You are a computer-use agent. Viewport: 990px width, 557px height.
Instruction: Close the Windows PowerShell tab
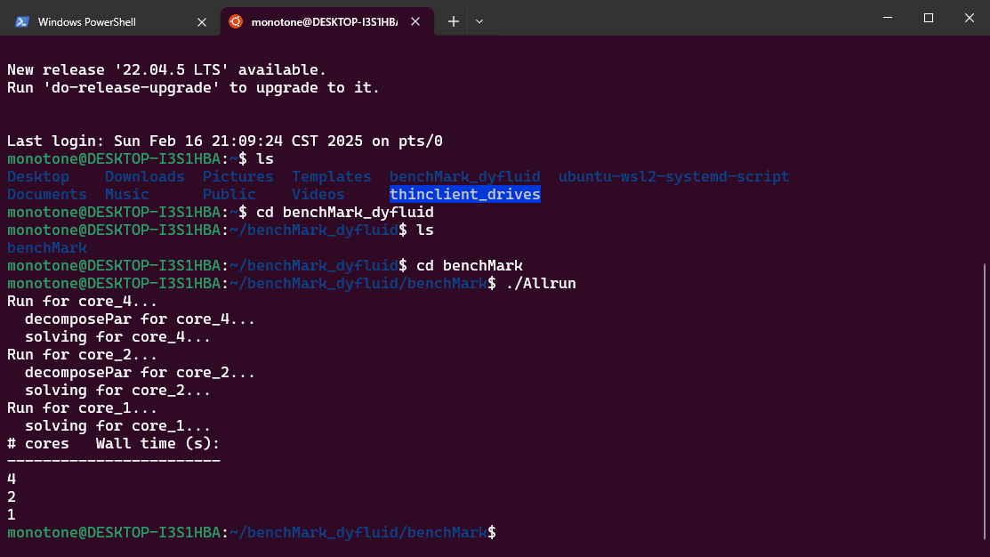pyautogui.click(x=201, y=22)
